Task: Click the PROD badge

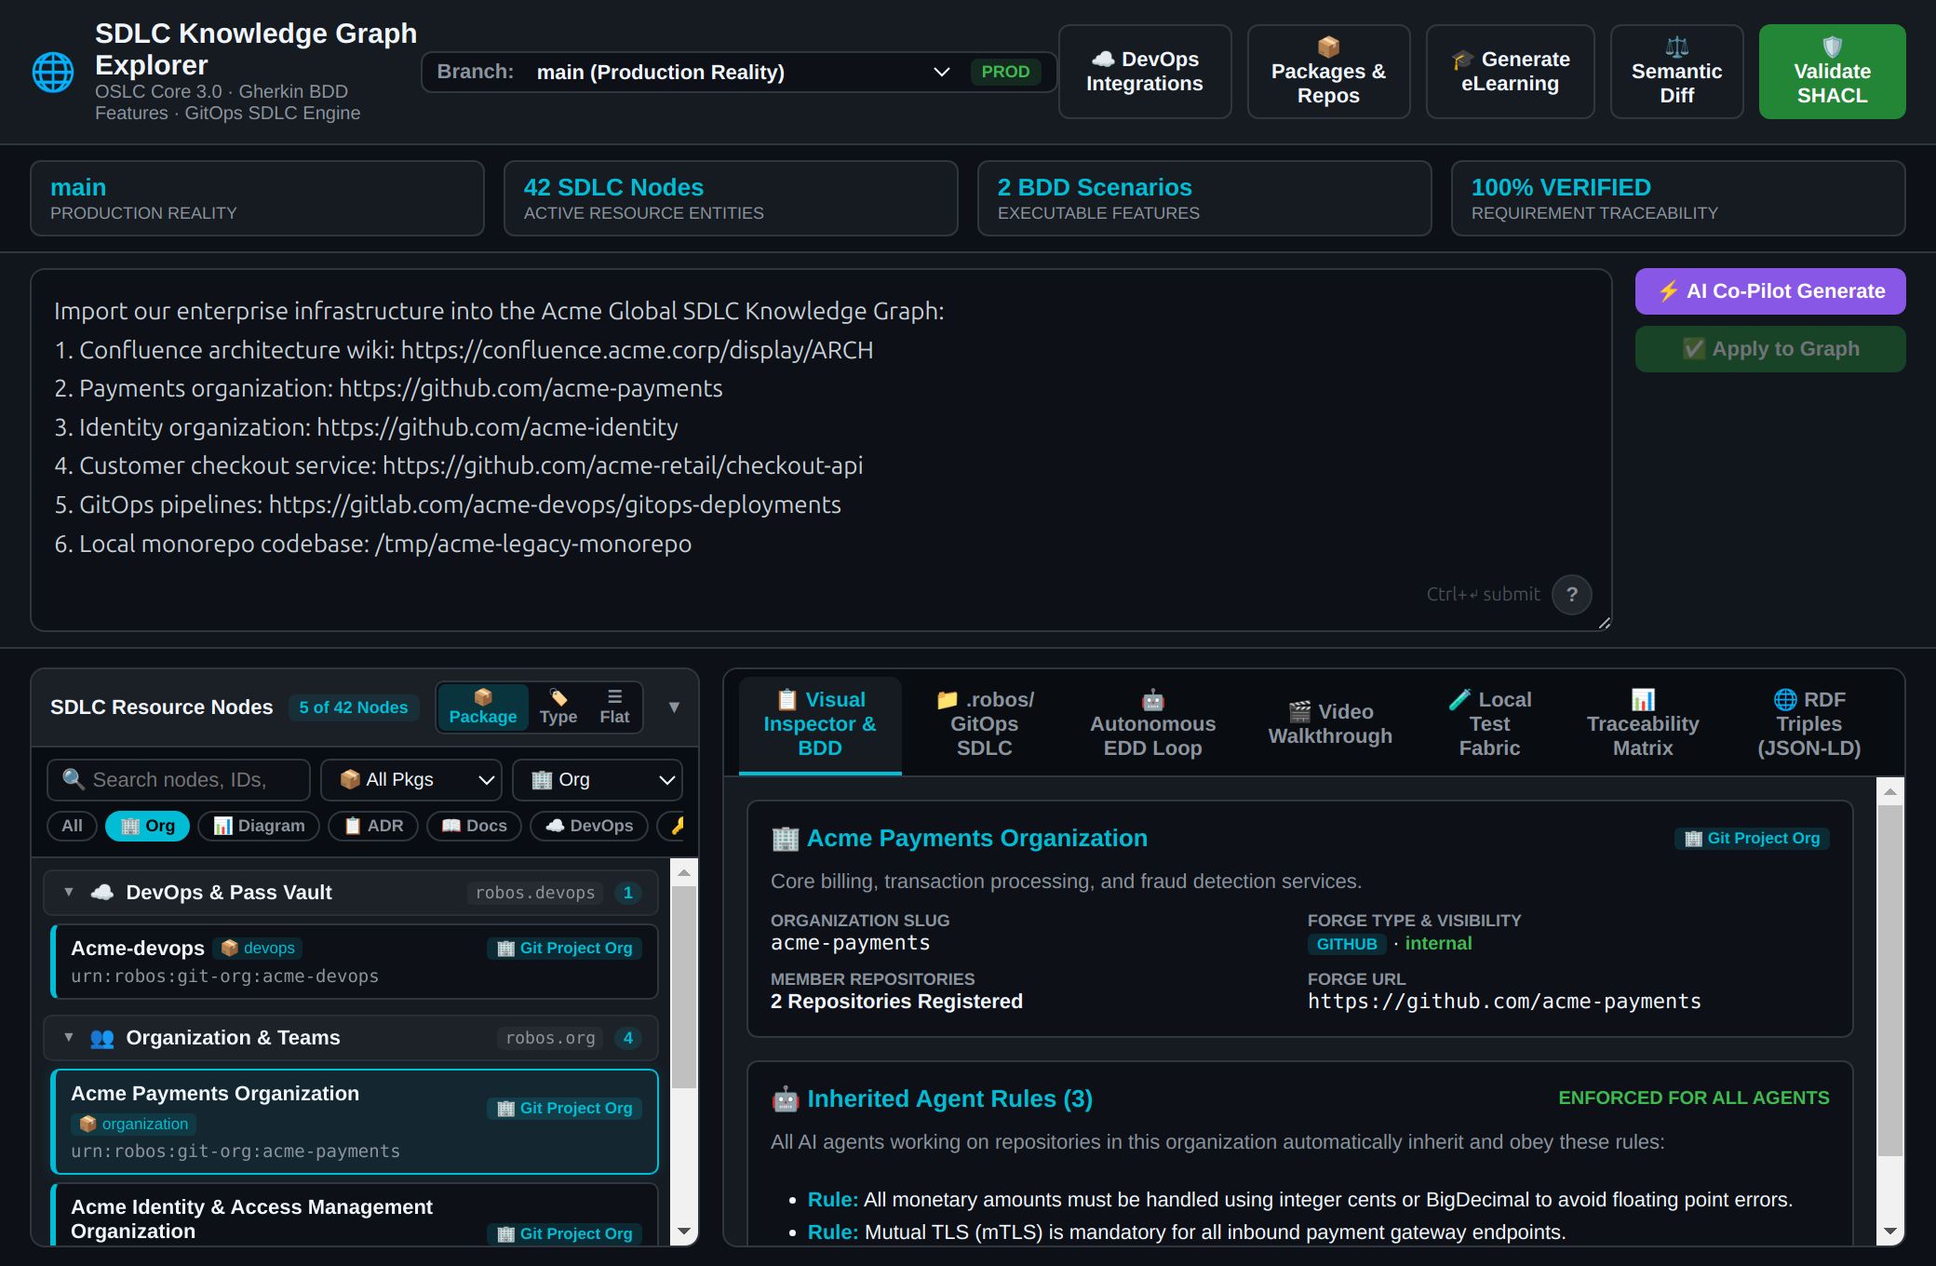Action: tap(1005, 72)
